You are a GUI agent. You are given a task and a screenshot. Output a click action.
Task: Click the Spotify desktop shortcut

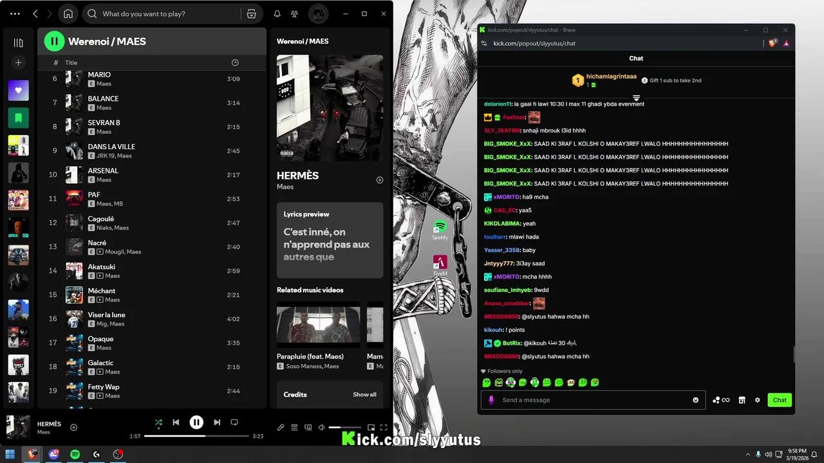(x=440, y=230)
